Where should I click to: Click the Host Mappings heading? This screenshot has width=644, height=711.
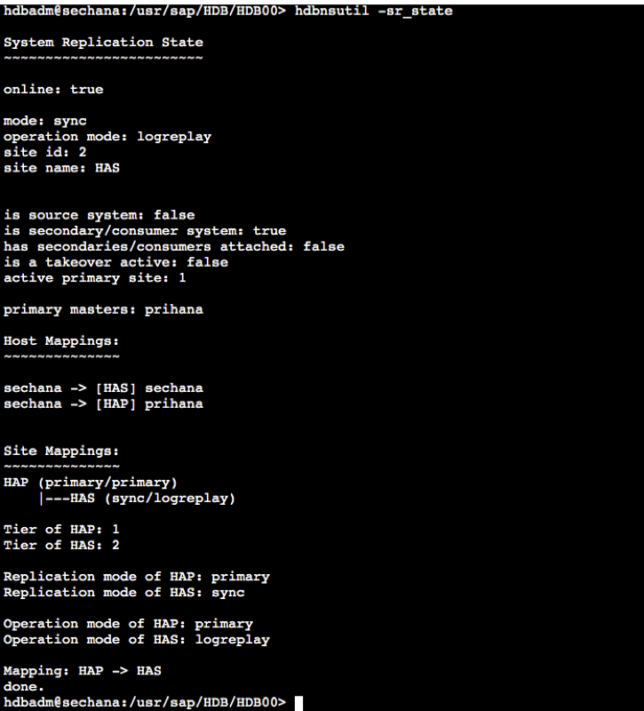point(61,341)
